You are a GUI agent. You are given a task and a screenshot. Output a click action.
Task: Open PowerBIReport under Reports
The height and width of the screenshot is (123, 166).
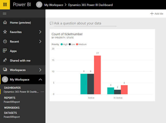pyautogui.click(x=12, y=102)
